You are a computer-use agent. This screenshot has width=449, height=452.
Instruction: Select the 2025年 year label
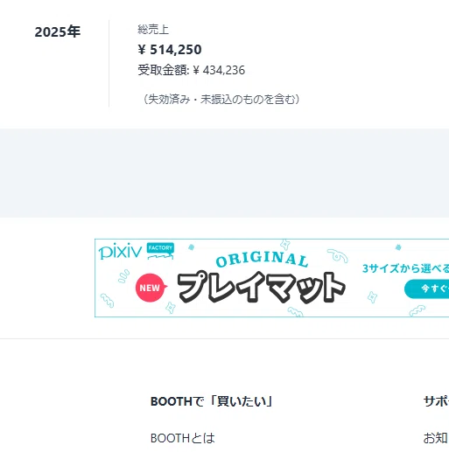[58, 31]
